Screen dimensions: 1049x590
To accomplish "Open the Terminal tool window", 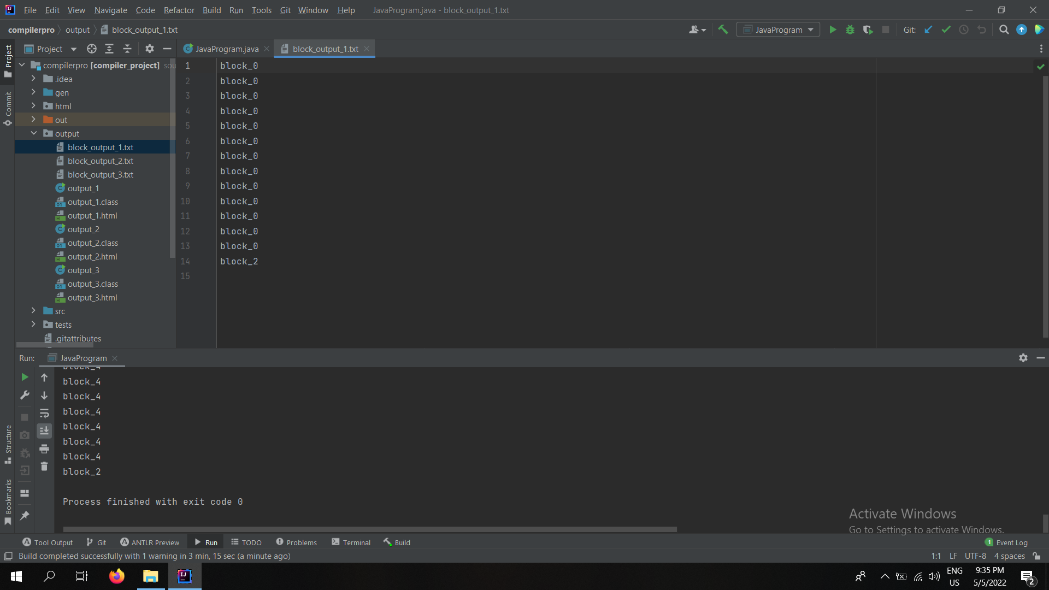I will pyautogui.click(x=351, y=542).
